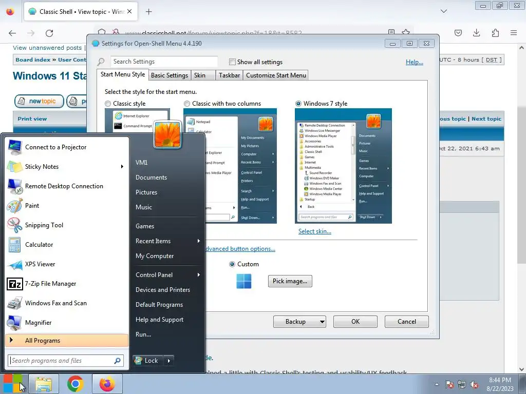Viewport: 526px width, 394px height.
Task: Click the taskbar clock showing 8:44 PM
Action: click(x=500, y=384)
